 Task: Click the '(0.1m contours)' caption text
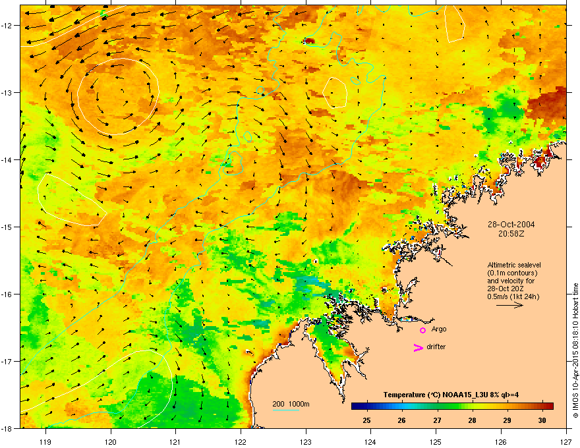point(512,273)
